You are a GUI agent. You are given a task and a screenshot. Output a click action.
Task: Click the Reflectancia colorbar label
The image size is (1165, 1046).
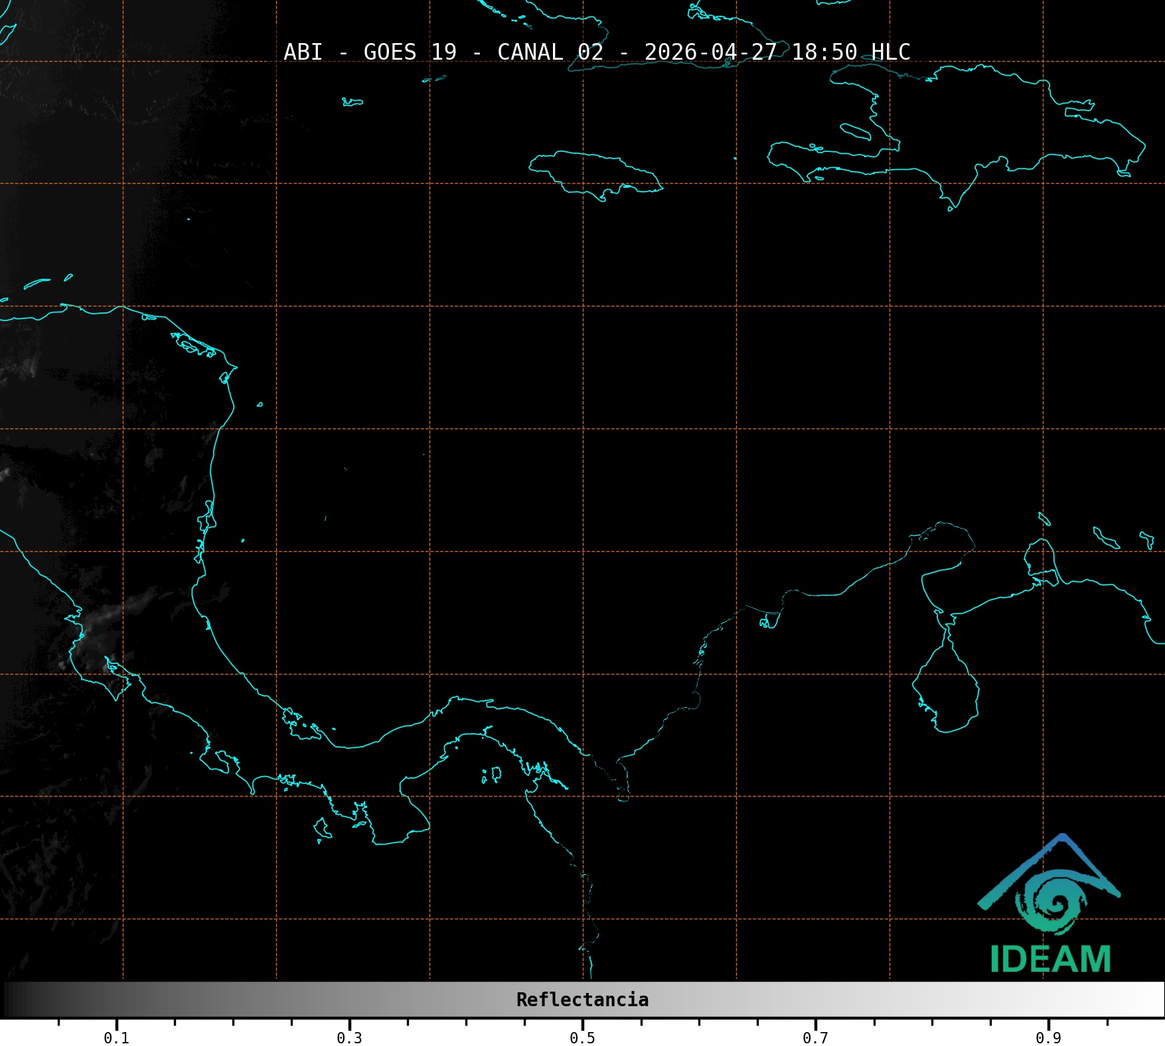coord(582,1000)
